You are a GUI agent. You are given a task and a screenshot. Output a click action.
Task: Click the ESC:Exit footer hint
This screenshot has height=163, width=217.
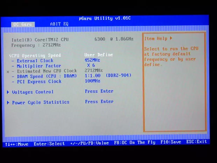196,142
